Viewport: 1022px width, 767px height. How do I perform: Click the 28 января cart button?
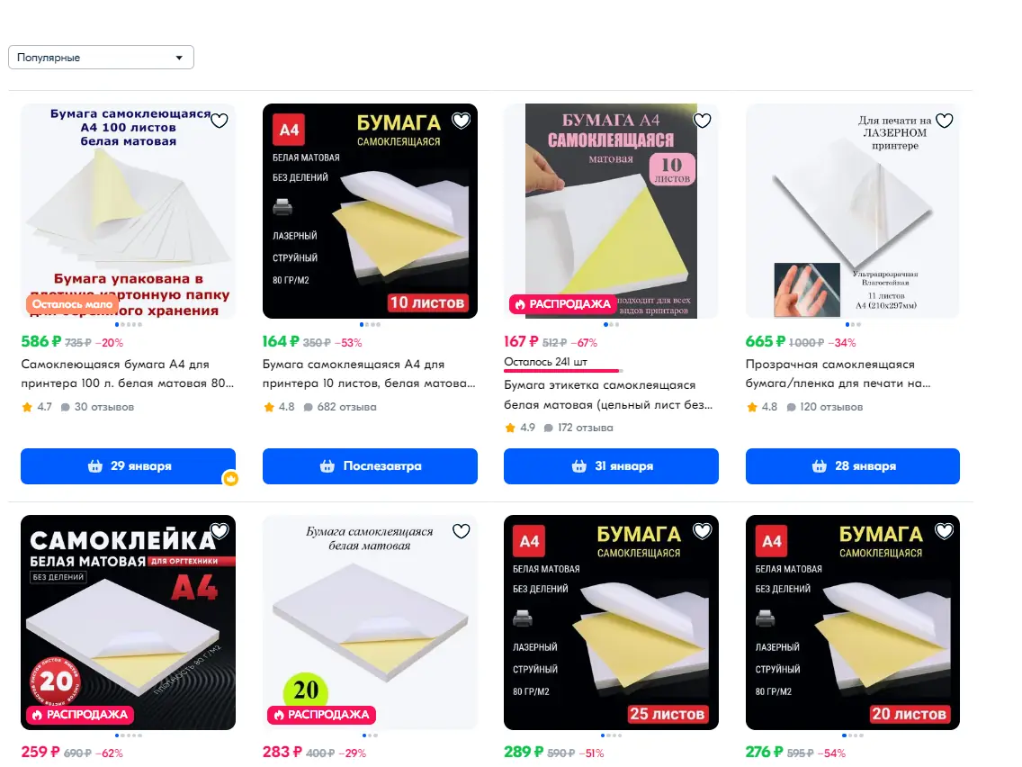(x=853, y=466)
